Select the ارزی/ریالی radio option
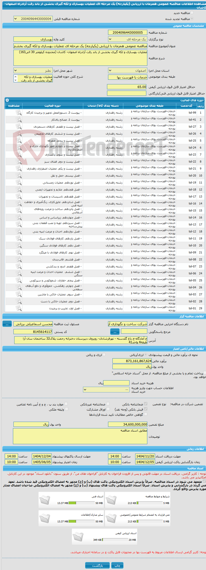This screenshot has width=206, height=570. click(146, 355)
